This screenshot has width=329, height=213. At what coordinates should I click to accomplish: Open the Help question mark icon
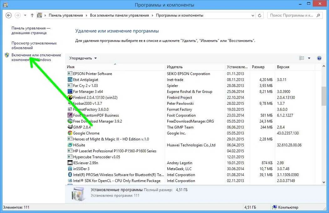coord(319,58)
